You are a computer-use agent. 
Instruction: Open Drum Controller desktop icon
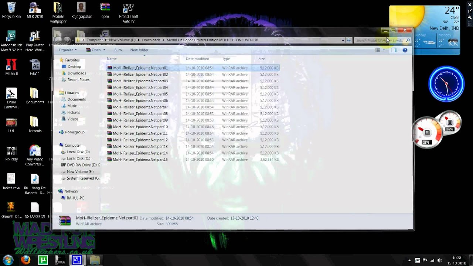point(11,98)
